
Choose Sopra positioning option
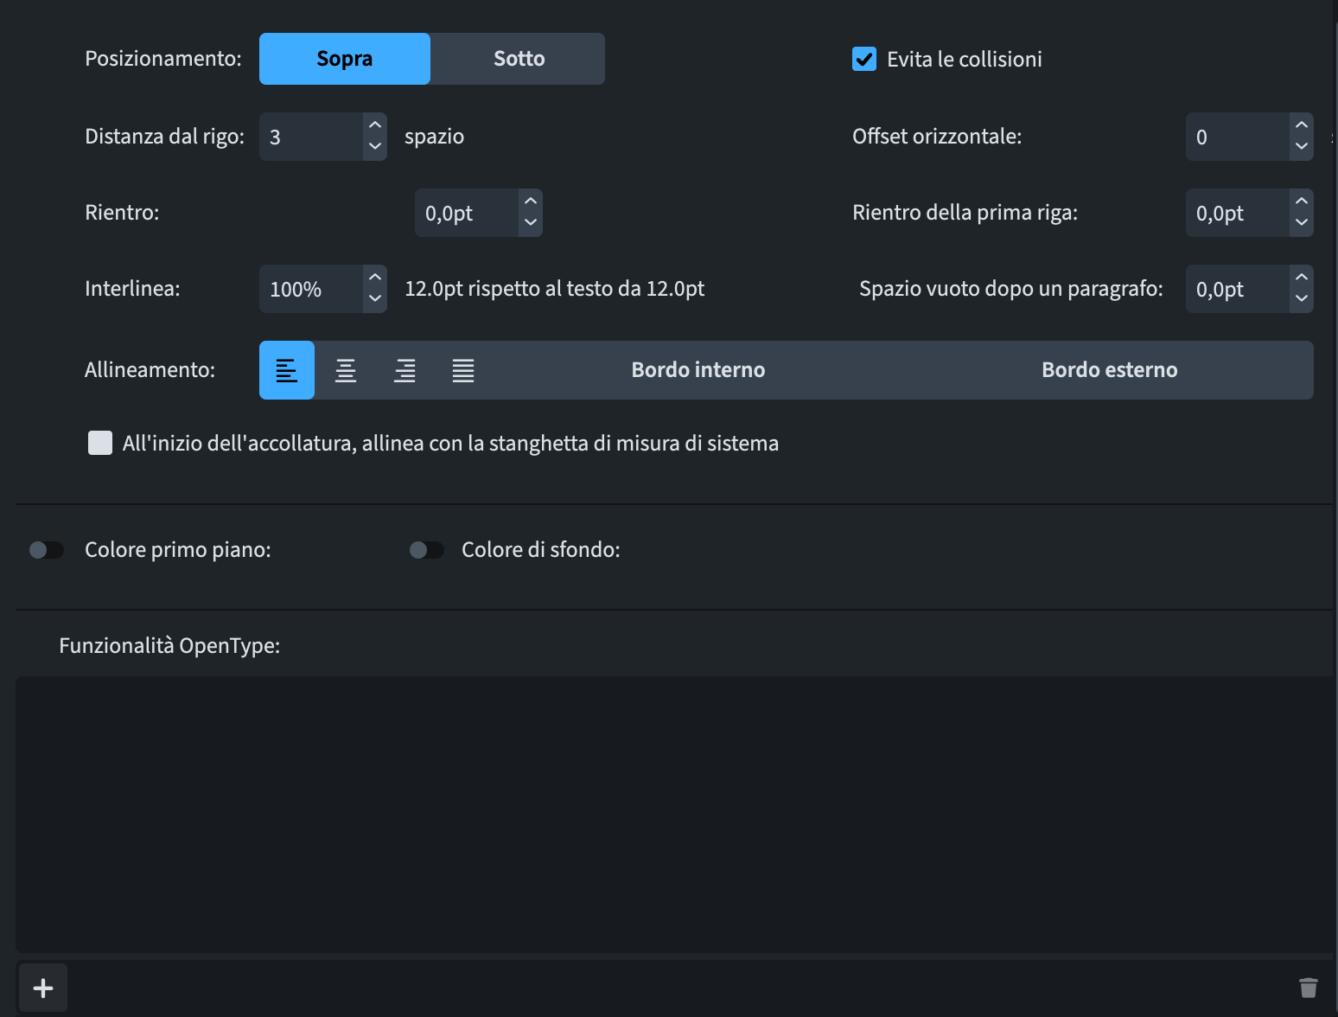(344, 59)
